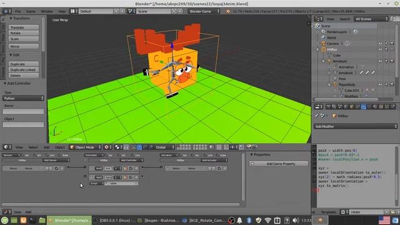Image resolution: width=400 pixels, height=225 pixels.
Task: Open the Add Sensor dropdown
Action: (56, 160)
